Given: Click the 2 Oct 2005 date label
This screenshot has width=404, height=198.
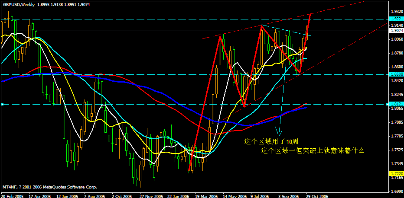Looking at the screenshot, I should (x=122, y=196).
